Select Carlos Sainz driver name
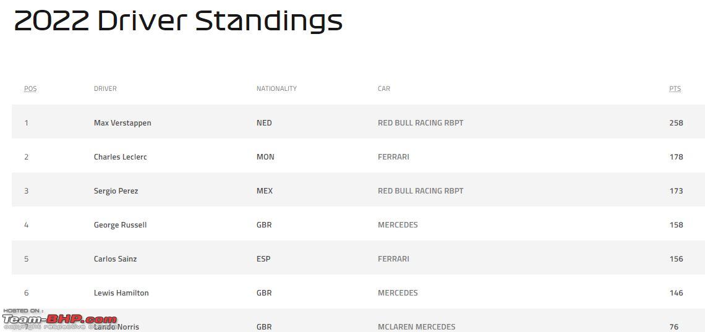The width and height of the screenshot is (705, 332). (x=115, y=259)
